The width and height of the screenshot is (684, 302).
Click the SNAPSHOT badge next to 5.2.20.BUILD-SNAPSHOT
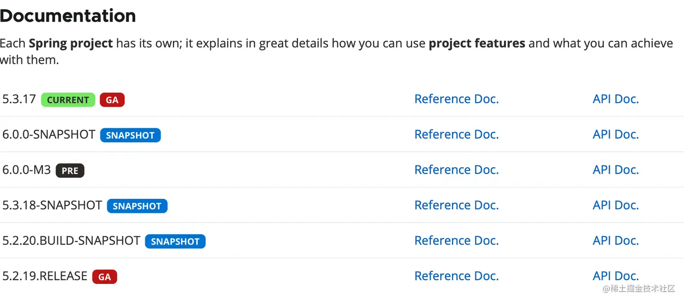coord(175,241)
